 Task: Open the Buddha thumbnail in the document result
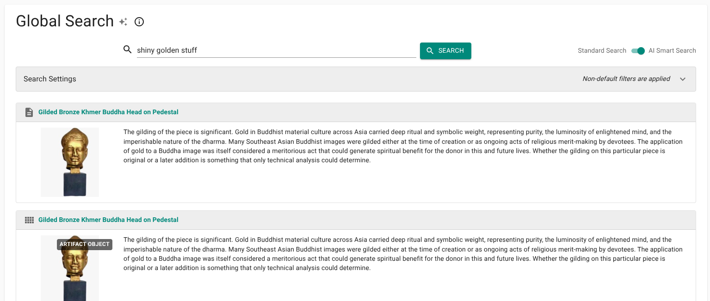click(x=70, y=162)
